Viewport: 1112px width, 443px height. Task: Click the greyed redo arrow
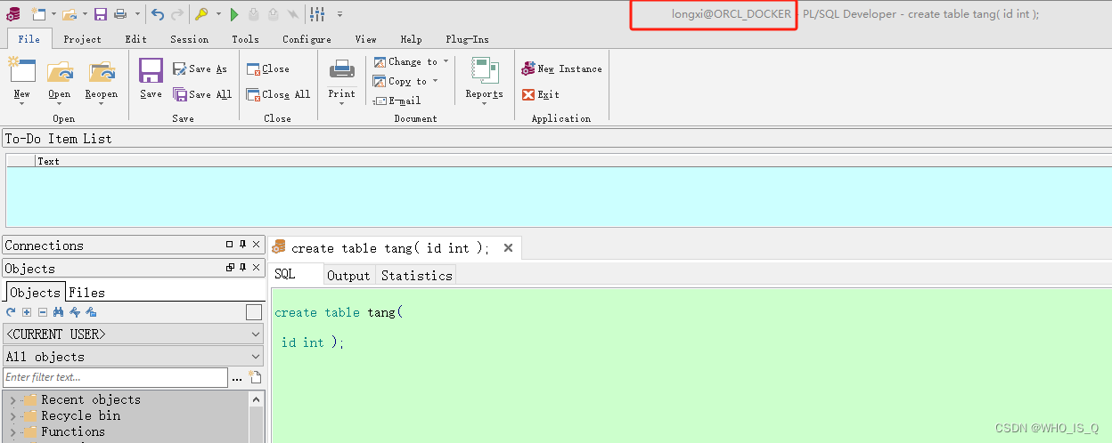click(176, 14)
